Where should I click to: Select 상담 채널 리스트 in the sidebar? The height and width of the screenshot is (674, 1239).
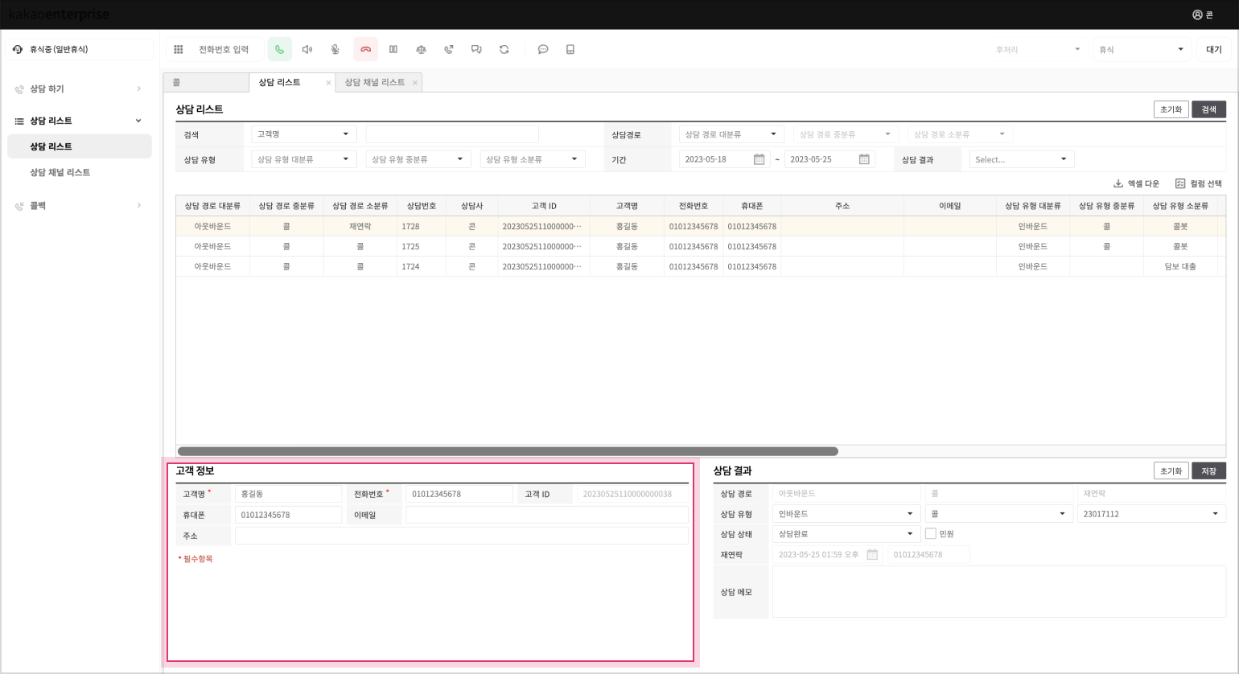coord(60,172)
